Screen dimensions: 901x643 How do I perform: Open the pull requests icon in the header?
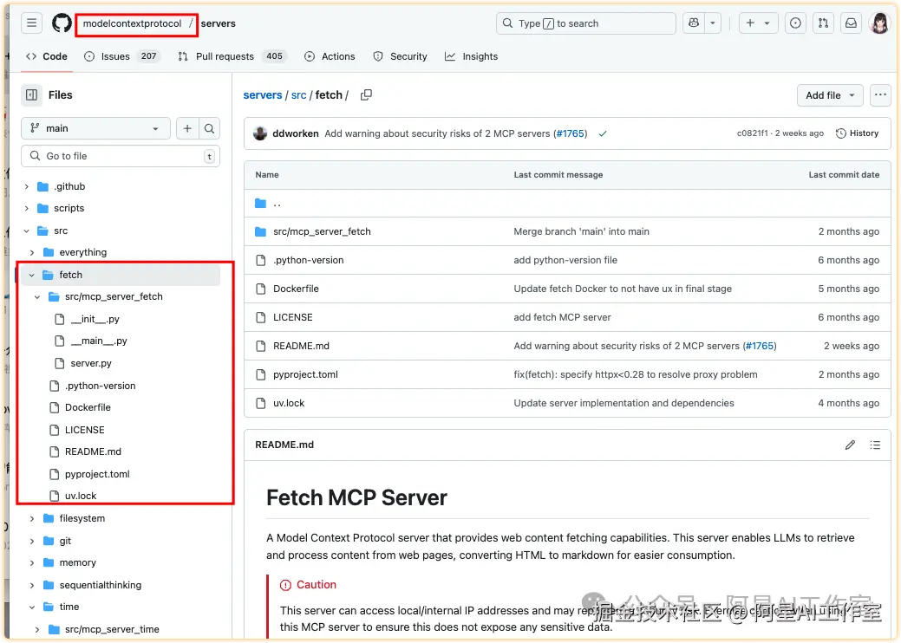click(824, 23)
